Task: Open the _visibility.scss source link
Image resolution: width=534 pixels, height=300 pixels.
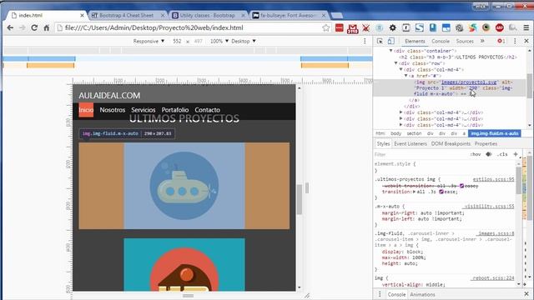Action: (x=489, y=207)
